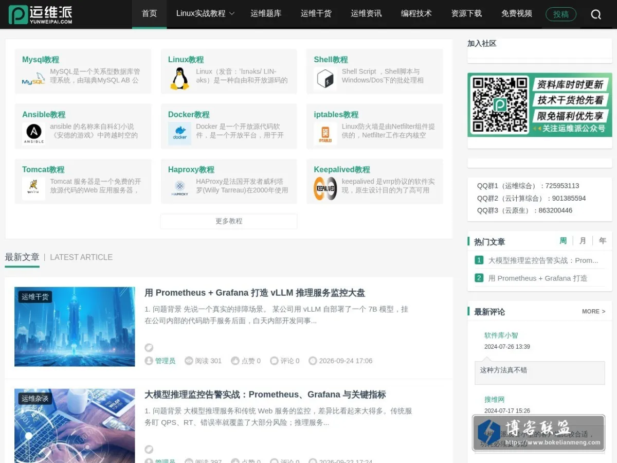Image resolution: width=617 pixels, height=463 pixels.
Task: Click the 投稿 button
Action: click(x=561, y=14)
